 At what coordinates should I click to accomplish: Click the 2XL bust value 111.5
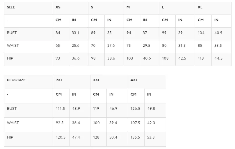(x=60, y=108)
